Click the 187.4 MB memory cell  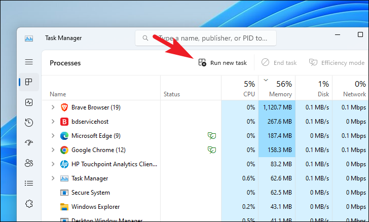pyautogui.click(x=277, y=136)
